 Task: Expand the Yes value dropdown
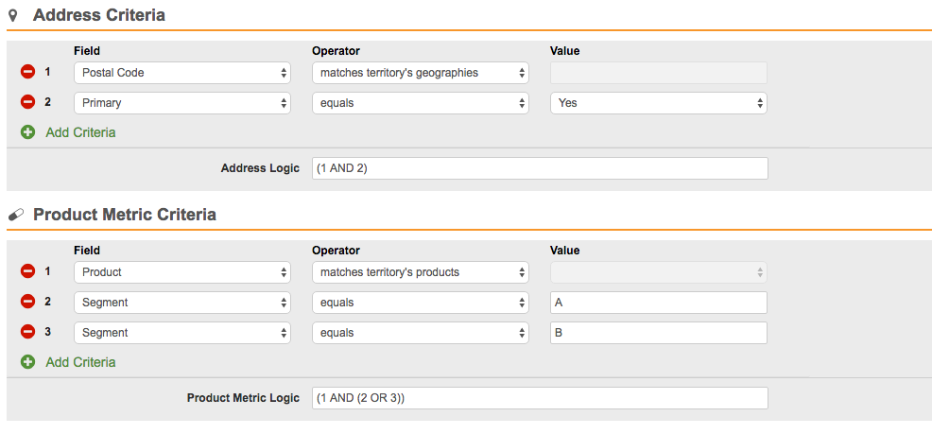click(x=658, y=103)
